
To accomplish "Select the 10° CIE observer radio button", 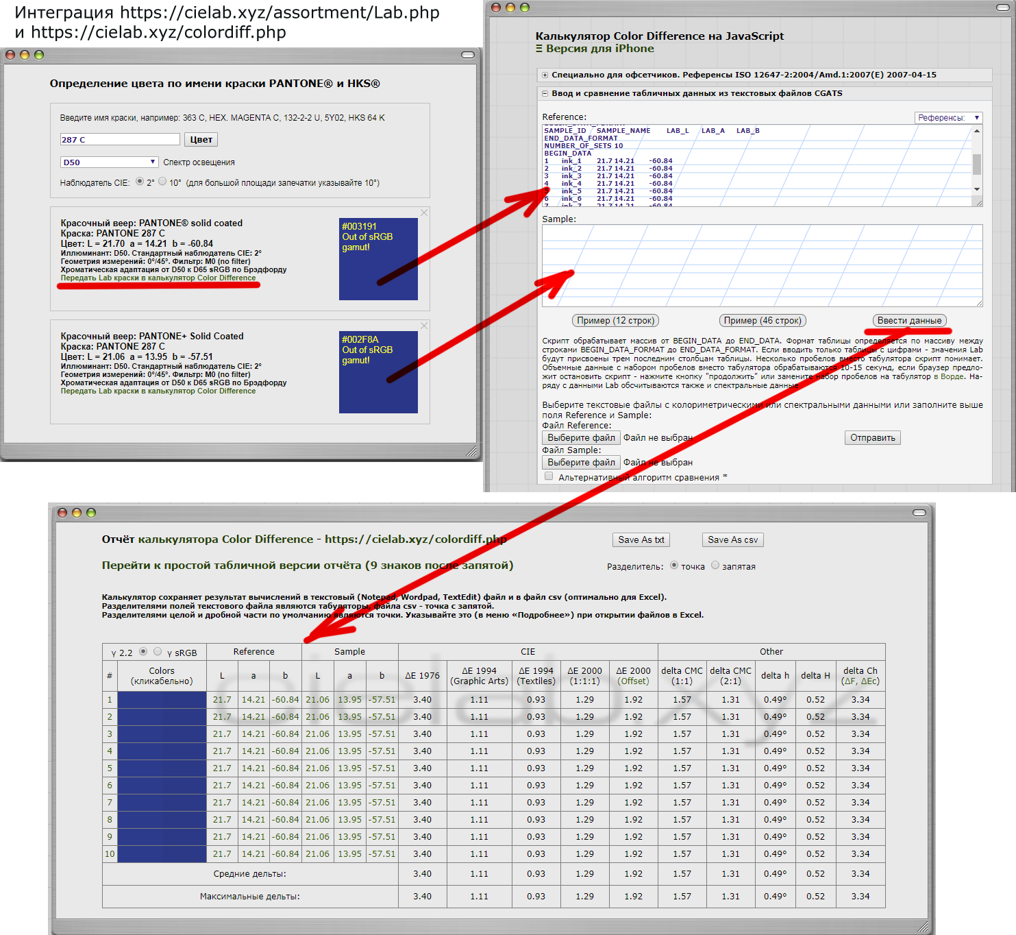I will click(x=162, y=182).
